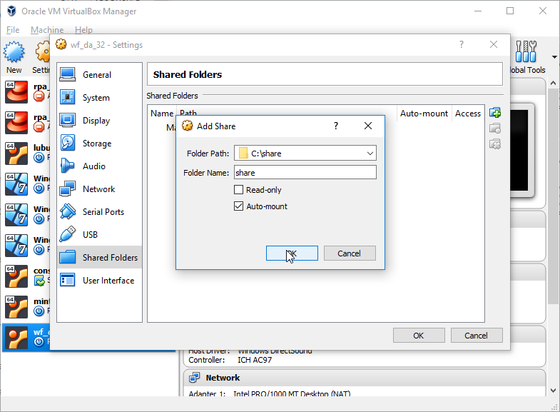Click Add Share dialog help question mark
This screenshot has width=560, height=412.
point(336,126)
